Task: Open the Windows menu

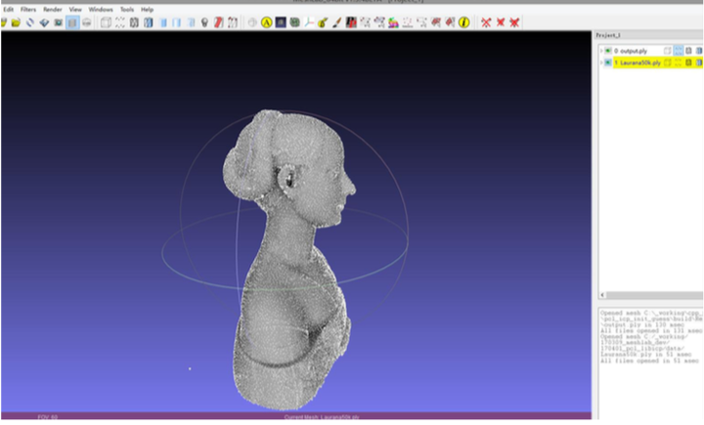Action: [101, 9]
